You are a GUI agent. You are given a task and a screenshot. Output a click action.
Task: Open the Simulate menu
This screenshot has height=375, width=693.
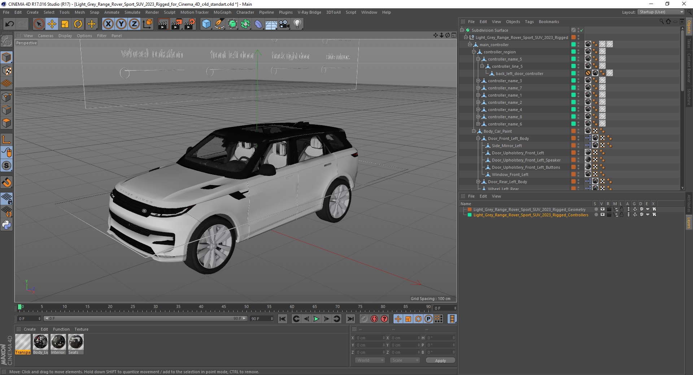click(132, 12)
